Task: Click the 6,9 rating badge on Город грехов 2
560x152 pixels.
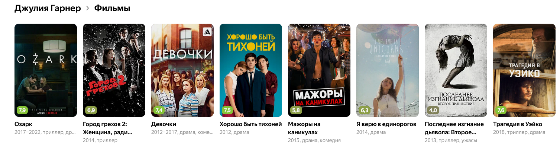Action: (91, 110)
